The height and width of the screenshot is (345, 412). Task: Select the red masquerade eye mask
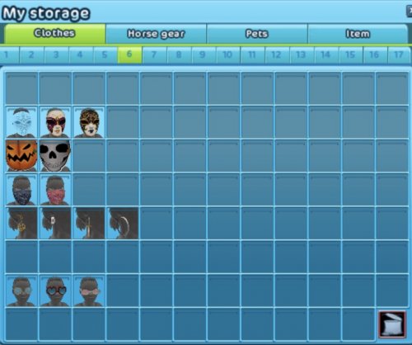tap(55, 122)
